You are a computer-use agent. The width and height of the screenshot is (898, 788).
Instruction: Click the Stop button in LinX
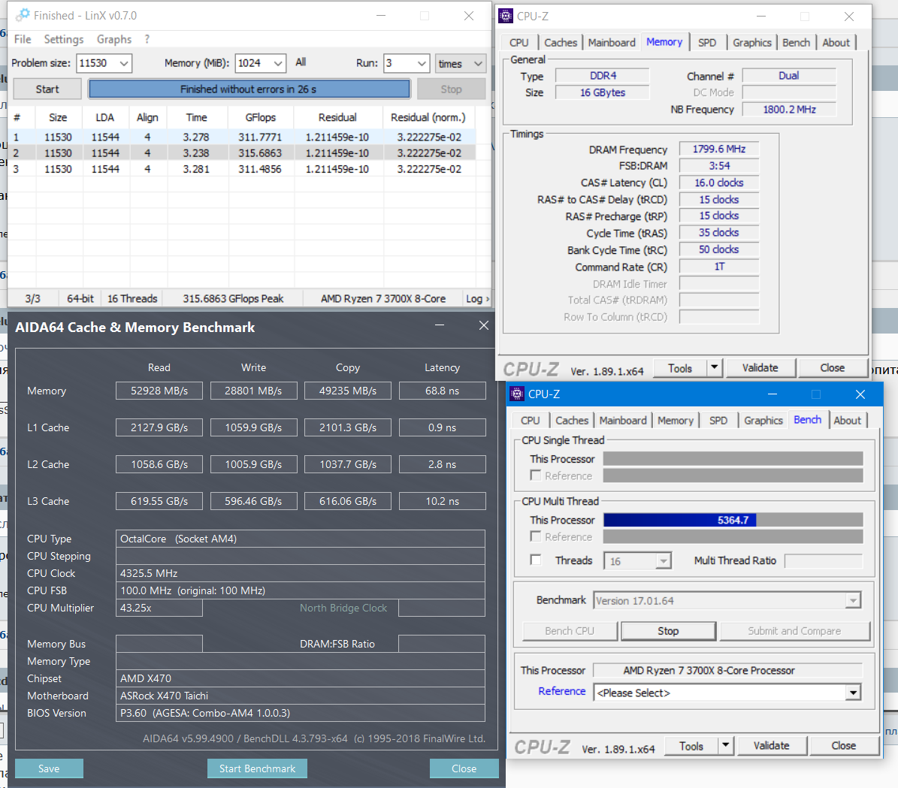[451, 89]
